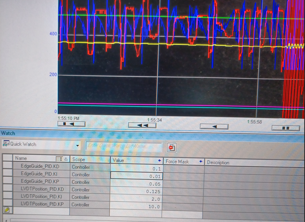The image size is (305, 222).
Task: Click the Force Mask column header
Action: [184, 162]
